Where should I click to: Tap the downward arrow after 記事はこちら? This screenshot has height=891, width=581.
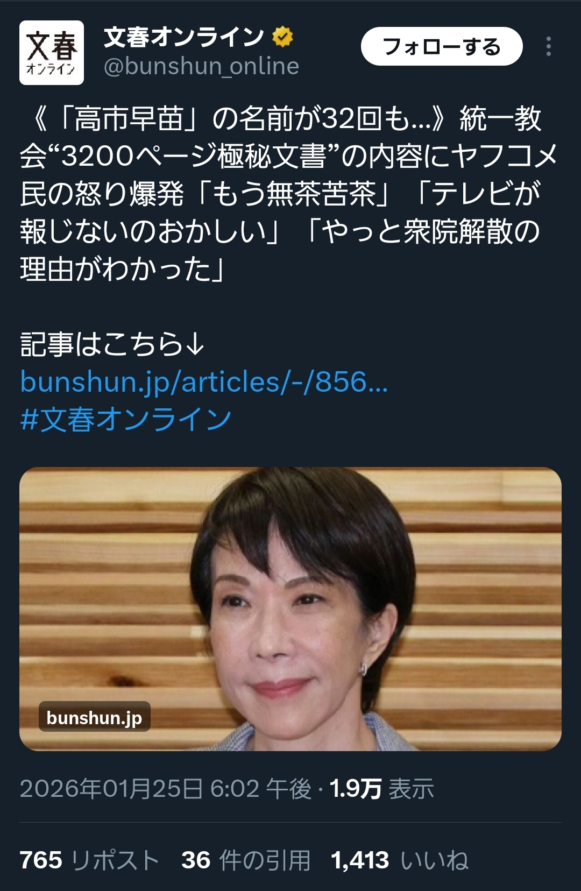click(195, 344)
